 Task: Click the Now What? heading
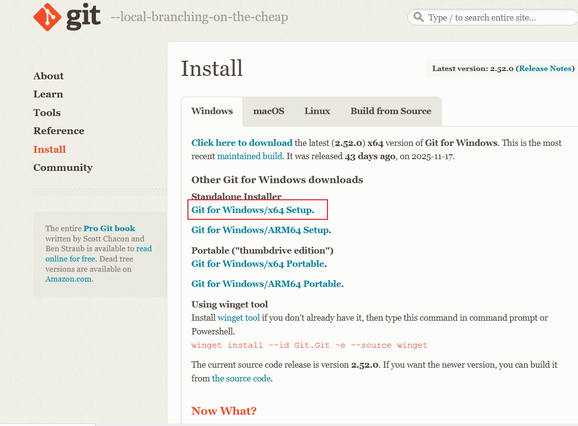tap(224, 411)
